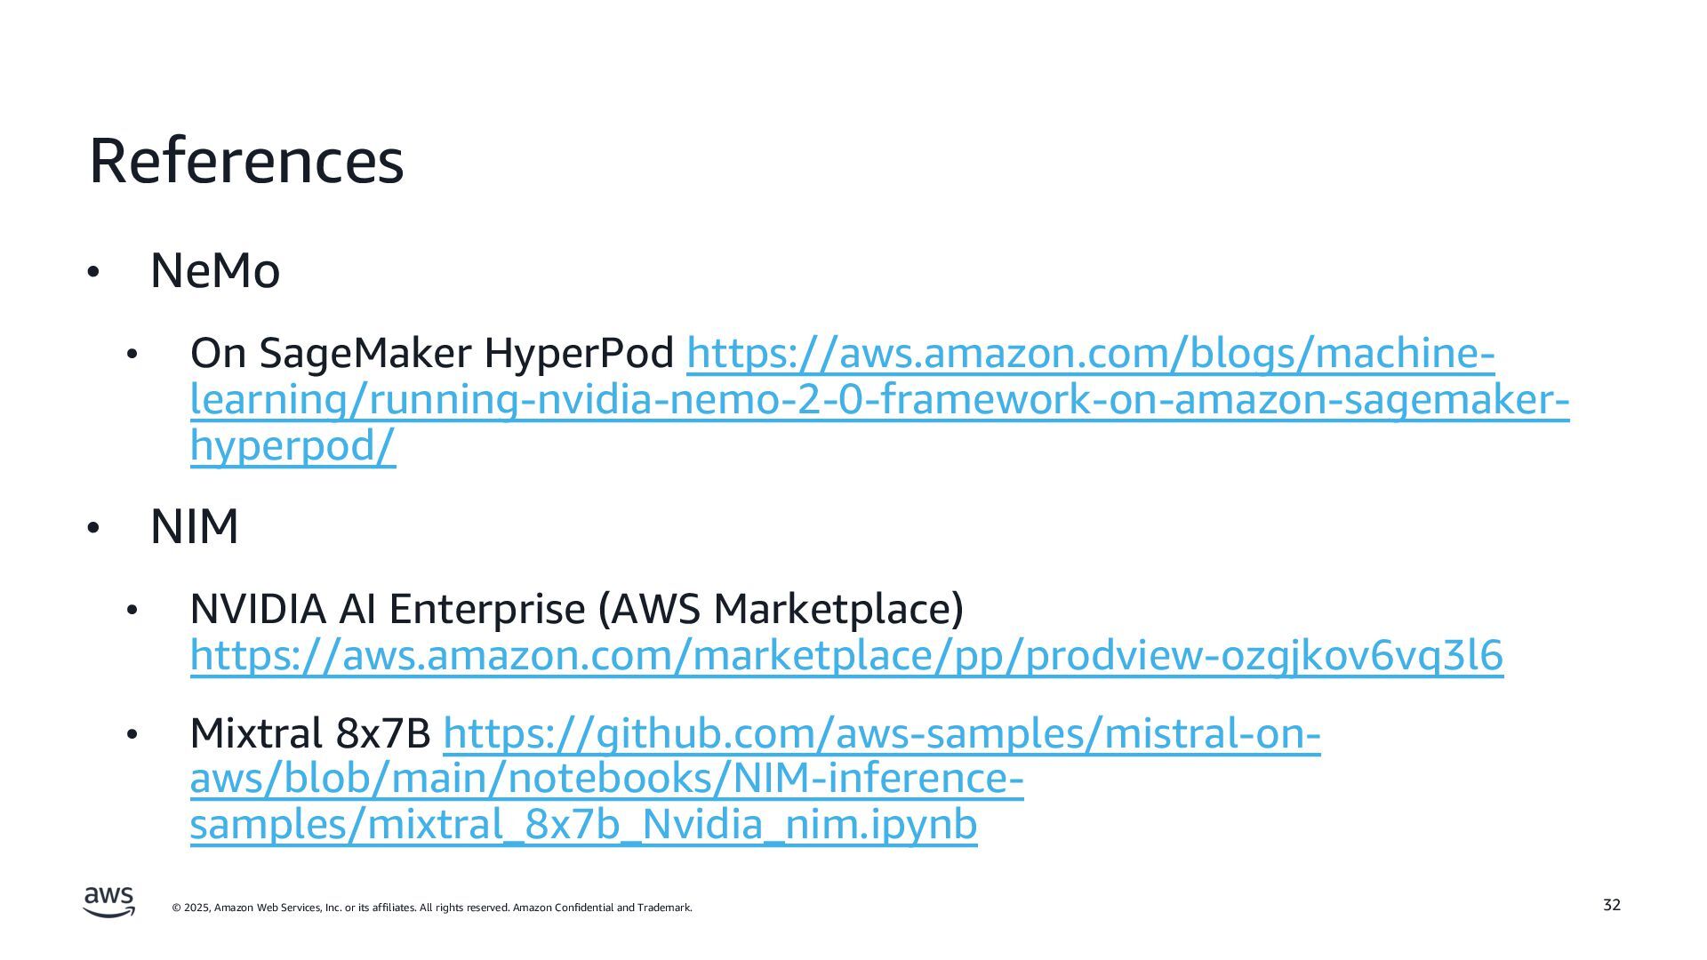Screen dimensions: 1707x960
Task: Click the bullet before "On SageMaker HyperPod"
Action: pyautogui.click(x=132, y=356)
